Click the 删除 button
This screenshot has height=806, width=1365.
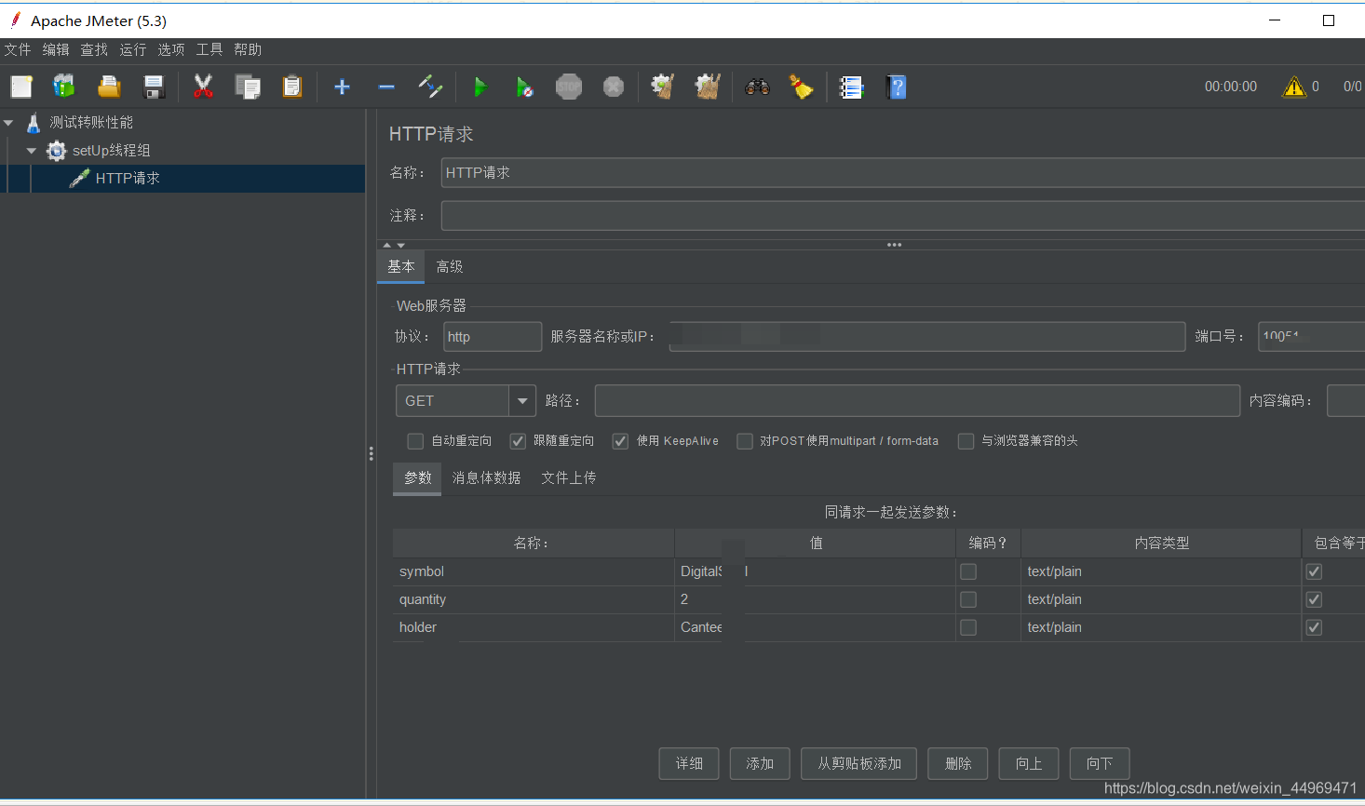click(x=958, y=763)
